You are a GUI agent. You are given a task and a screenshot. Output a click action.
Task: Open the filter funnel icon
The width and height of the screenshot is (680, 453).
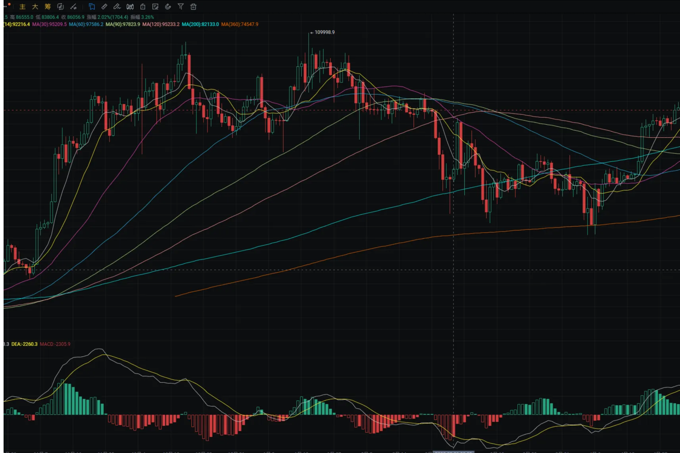pos(181,7)
